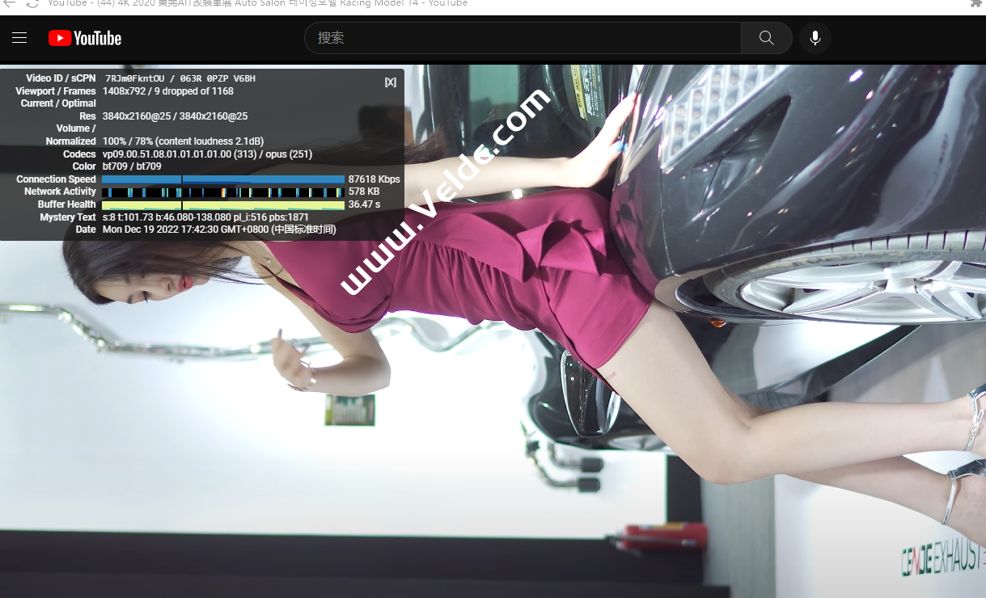Image resolution: width=986 pixels, height=598 pixels.
Task: Reload the page with the refresh icon
Action: pyautogui.click(x=32, y=3)
